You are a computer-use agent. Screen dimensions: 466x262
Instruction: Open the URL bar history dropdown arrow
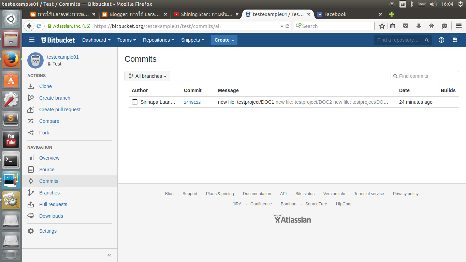(x=282, y=26)
